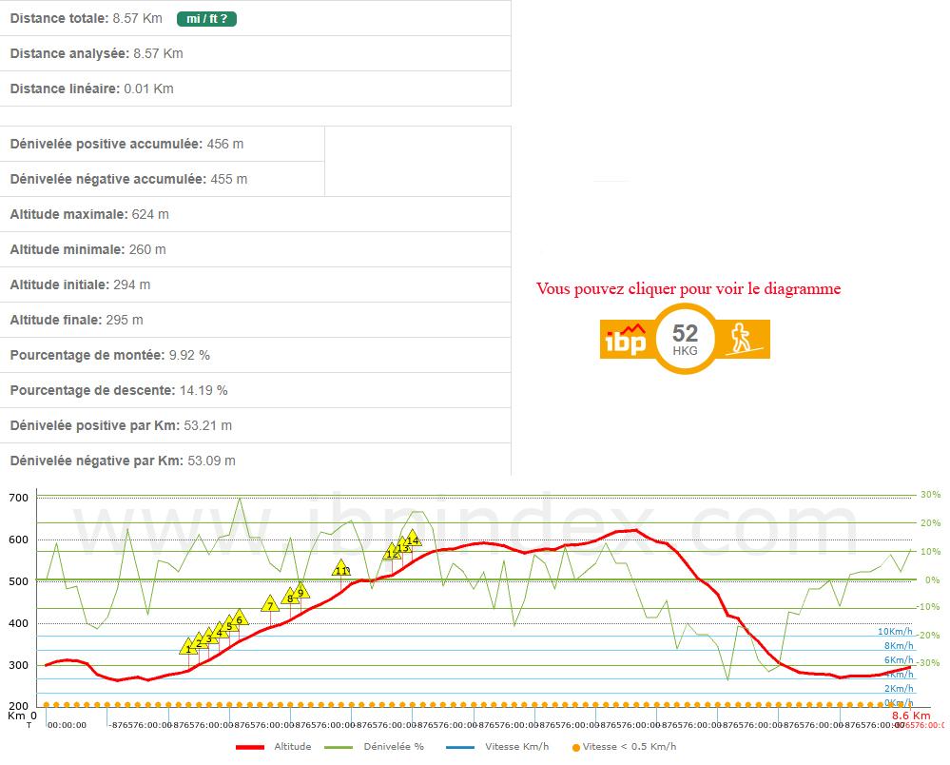Viewport: 950px width, 765px height.
Task: Click yellow waypoint triangle 8
Action: [290, 598]
